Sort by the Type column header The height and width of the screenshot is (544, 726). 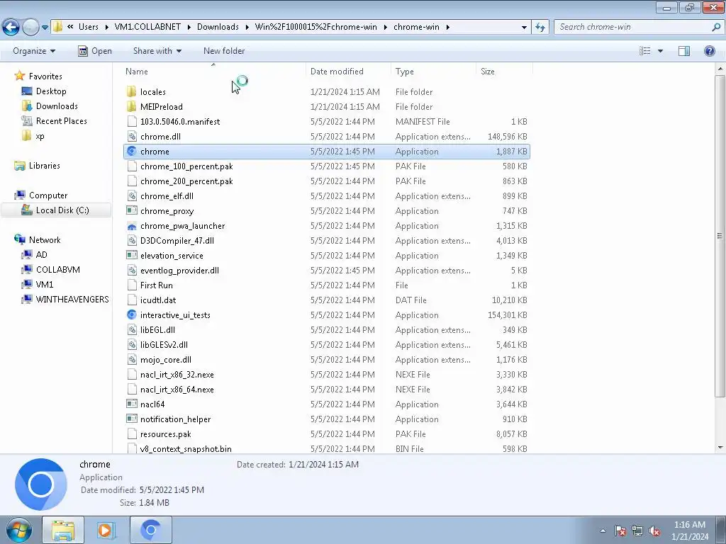click(x=434, y=72)
